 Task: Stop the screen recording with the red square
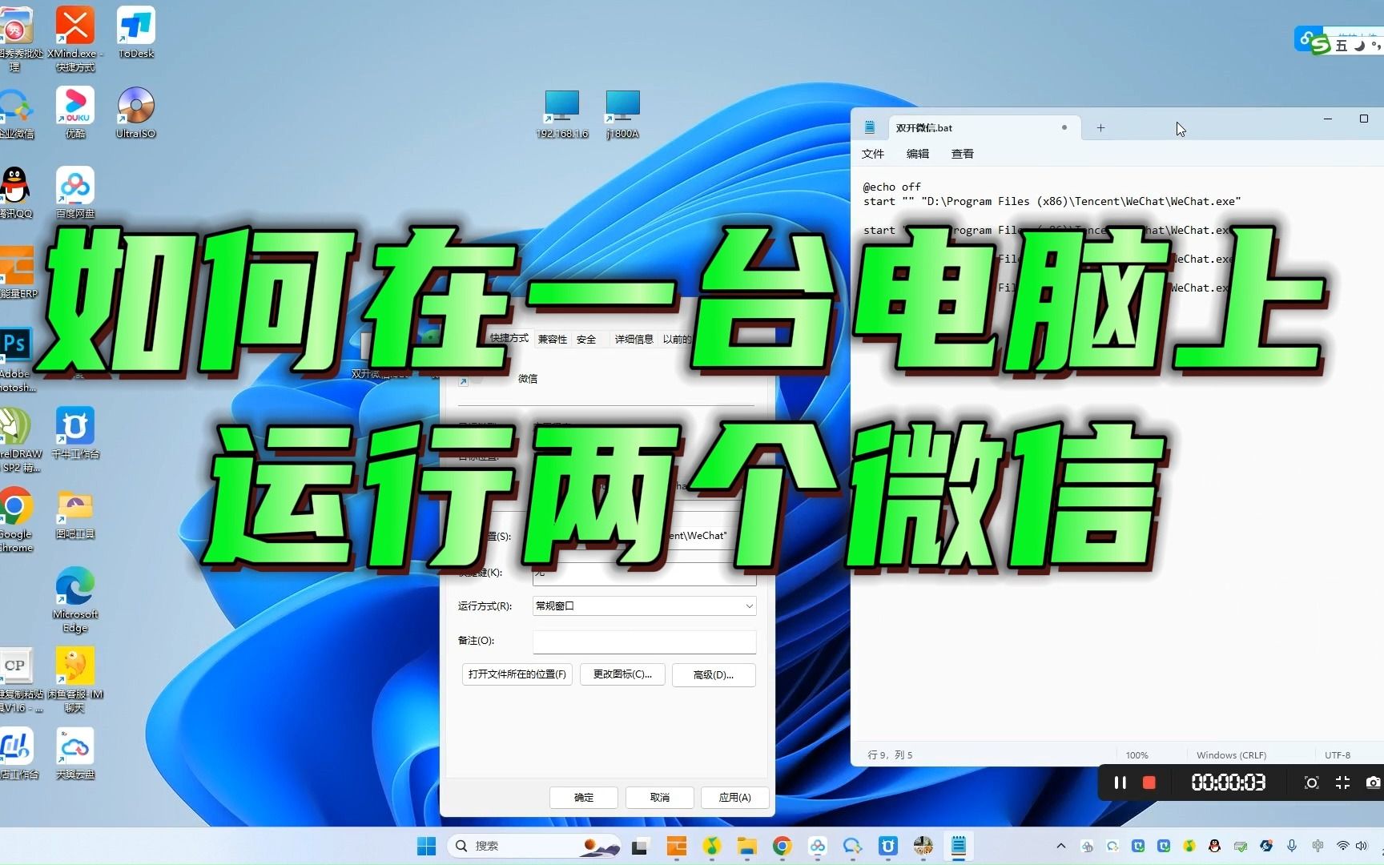[x=1149, y=783]
